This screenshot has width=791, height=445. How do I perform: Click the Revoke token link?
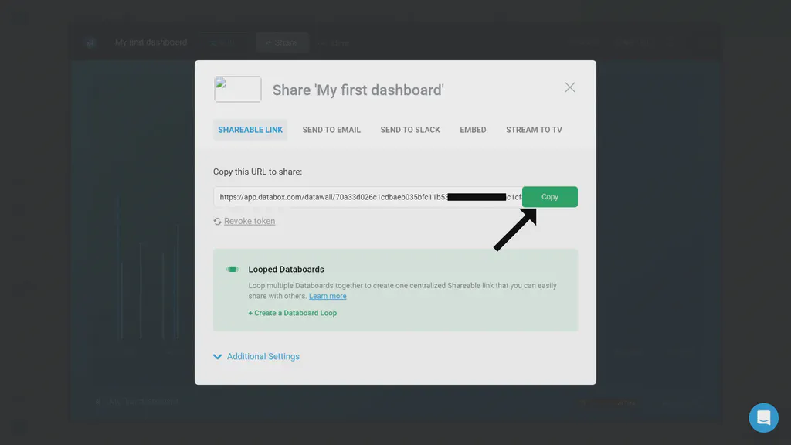(x=249, y=221)
